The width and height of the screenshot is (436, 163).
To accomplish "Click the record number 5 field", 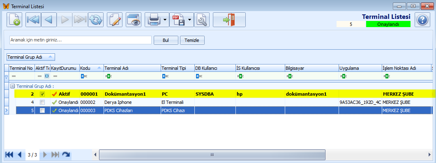I will pos(351,24).
